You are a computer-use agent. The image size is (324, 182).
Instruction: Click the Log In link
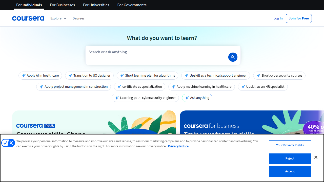point(278,18)
